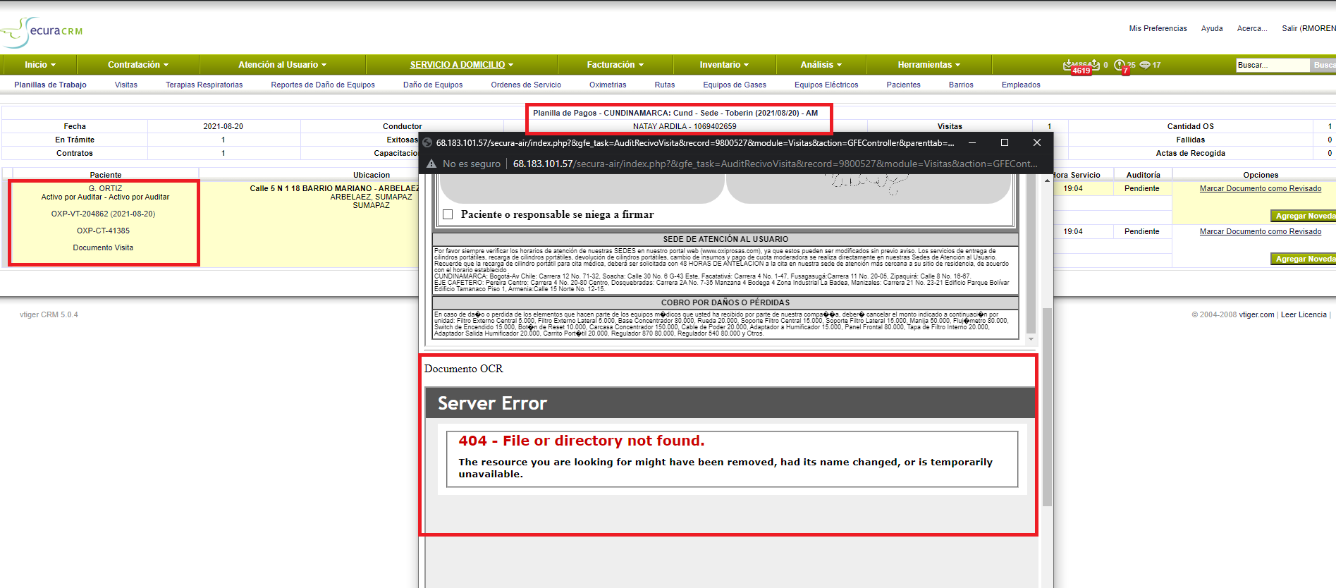Open the Leer Licencia footer link

(1304, 314)
